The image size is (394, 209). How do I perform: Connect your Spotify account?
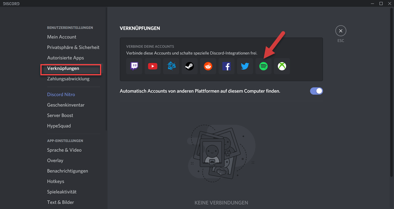pos(263,66)
